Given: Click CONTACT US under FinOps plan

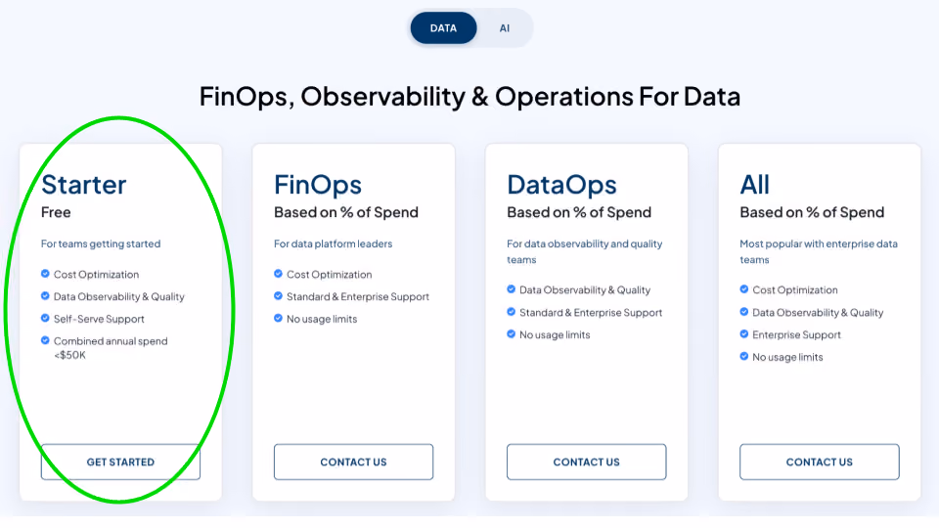Looking at the screenshot, I should point(353,462).
